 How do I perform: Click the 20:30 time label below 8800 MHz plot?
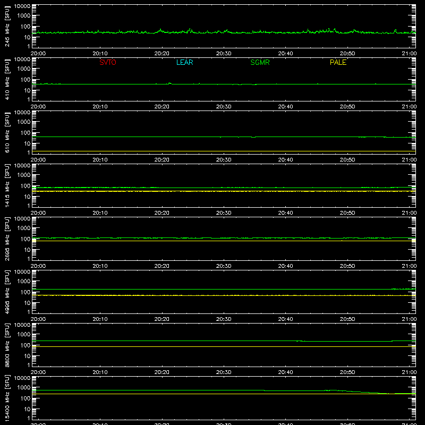[224, 372]
